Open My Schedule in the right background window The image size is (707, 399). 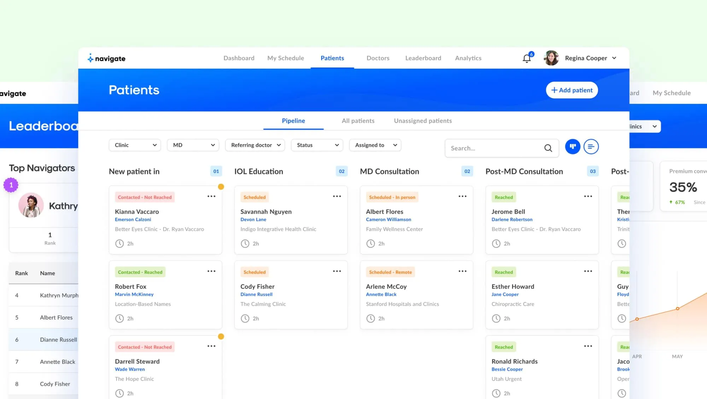(x=671, y=93)
